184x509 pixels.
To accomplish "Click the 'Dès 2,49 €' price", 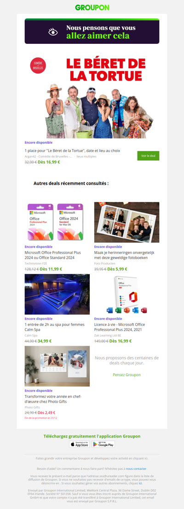I will (x=46, y=413).
